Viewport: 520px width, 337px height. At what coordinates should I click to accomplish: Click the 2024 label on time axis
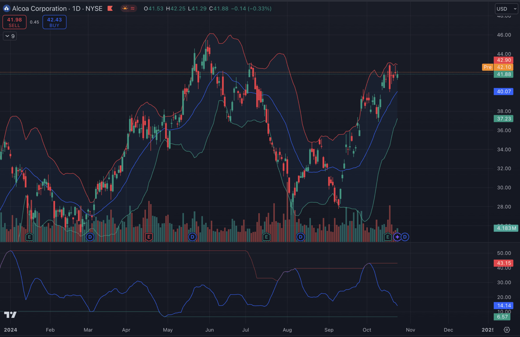pos(11,330)
